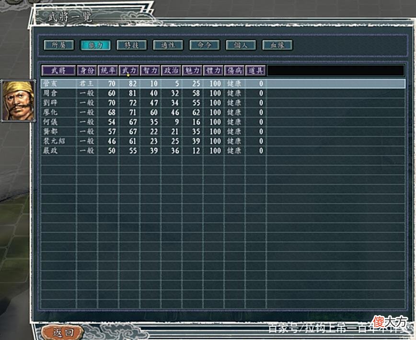Click the 一般 status of 周倉
The width and height of the screenshot is (416, 340).
pyautogui.click(x=87, y=93)
